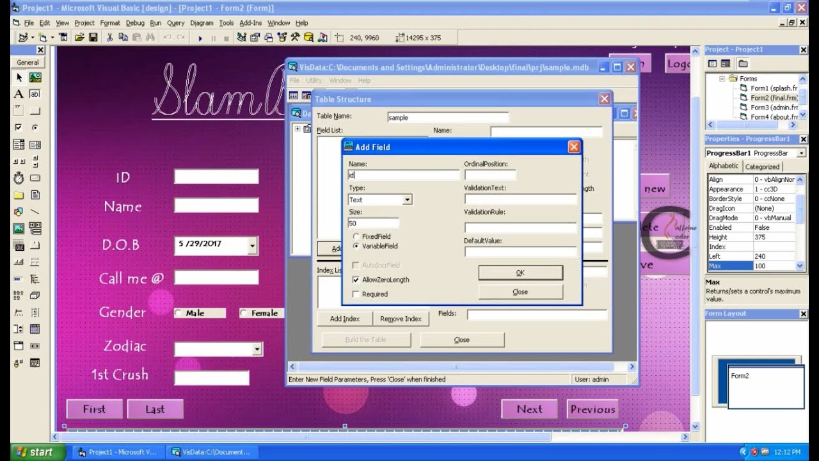This screenshot has height=461, width=819.
Task: Click the Start run arrow icon
Action: 200,38
